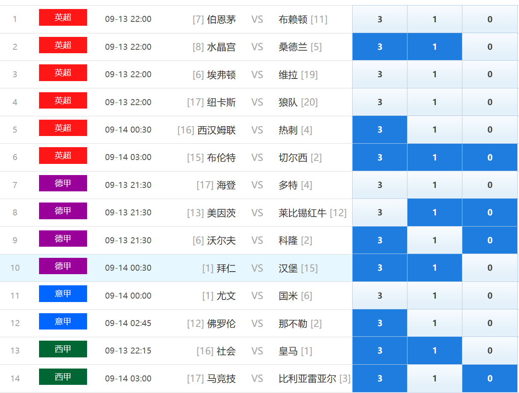Pick 3 for 纽卡斯 vs 狼队
The image size is (519, 393).
(x=380, y=102)
